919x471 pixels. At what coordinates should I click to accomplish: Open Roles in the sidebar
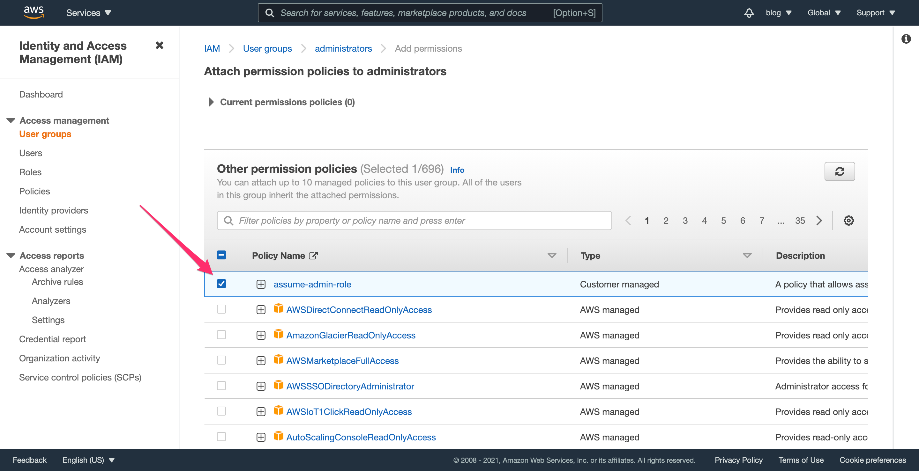click(x=30, y=172)
